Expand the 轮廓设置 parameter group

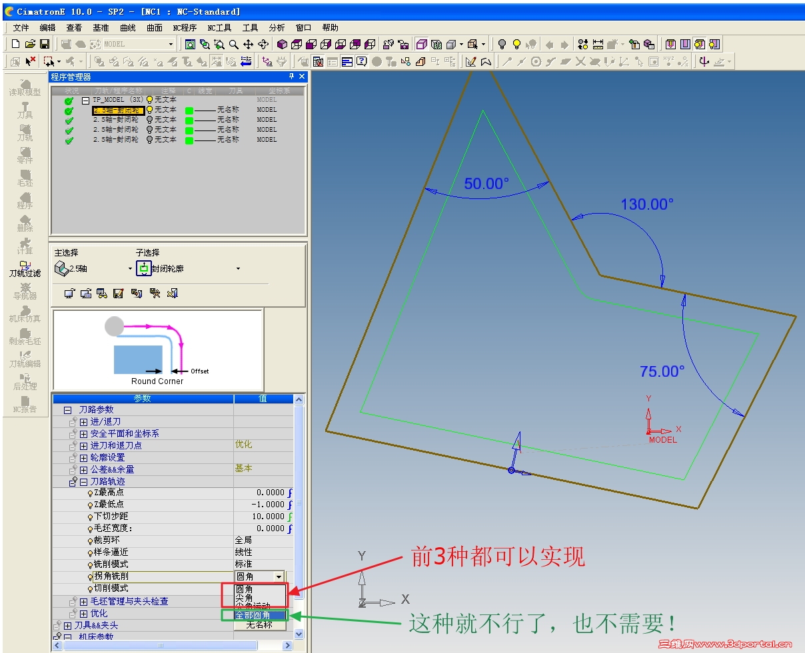[83, 458]
